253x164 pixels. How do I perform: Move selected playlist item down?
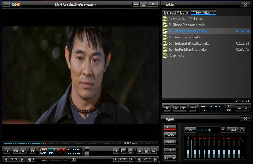[184, 108]
